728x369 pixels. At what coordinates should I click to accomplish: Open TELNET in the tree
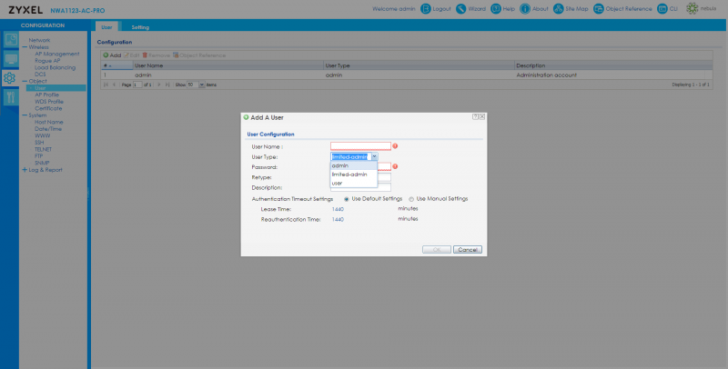(43, 149)
